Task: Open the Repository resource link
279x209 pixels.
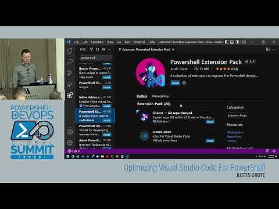Action: tap(234, 136)
